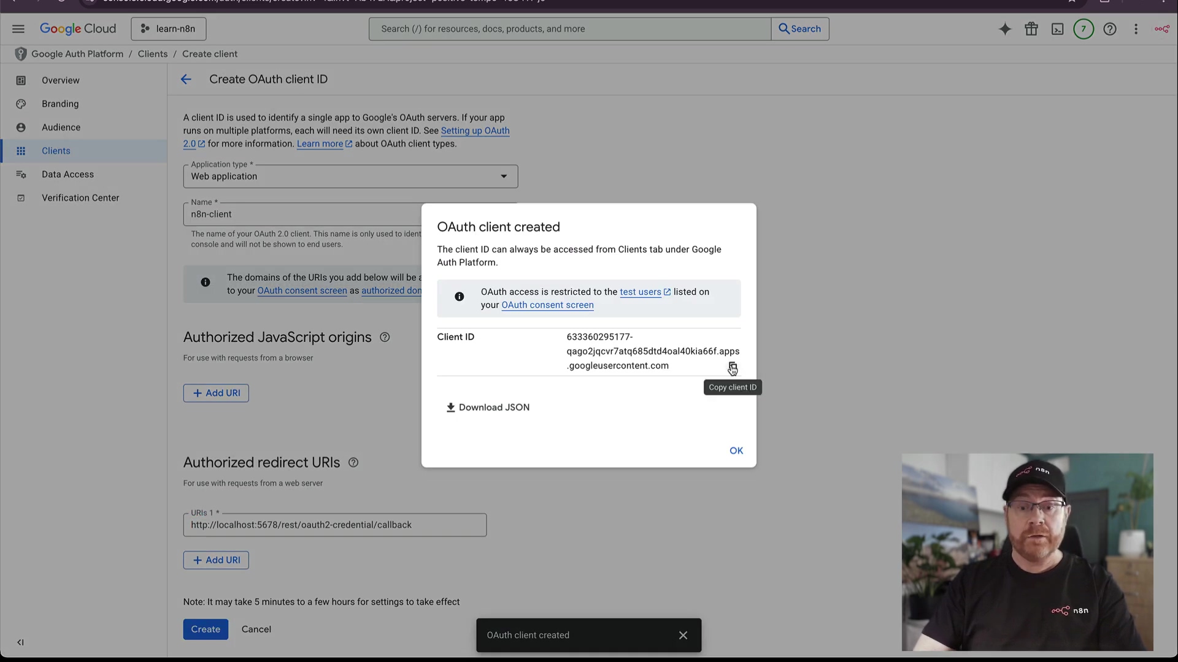
Task: Click the three-dot more options icon
Action: pos(1136,29)
